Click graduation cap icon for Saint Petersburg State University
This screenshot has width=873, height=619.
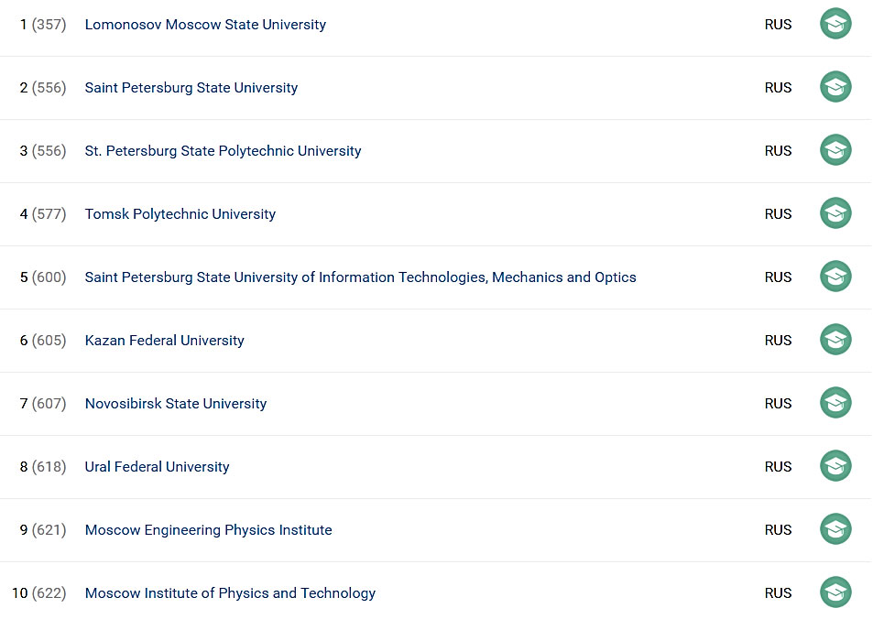[x=835, y=87]
